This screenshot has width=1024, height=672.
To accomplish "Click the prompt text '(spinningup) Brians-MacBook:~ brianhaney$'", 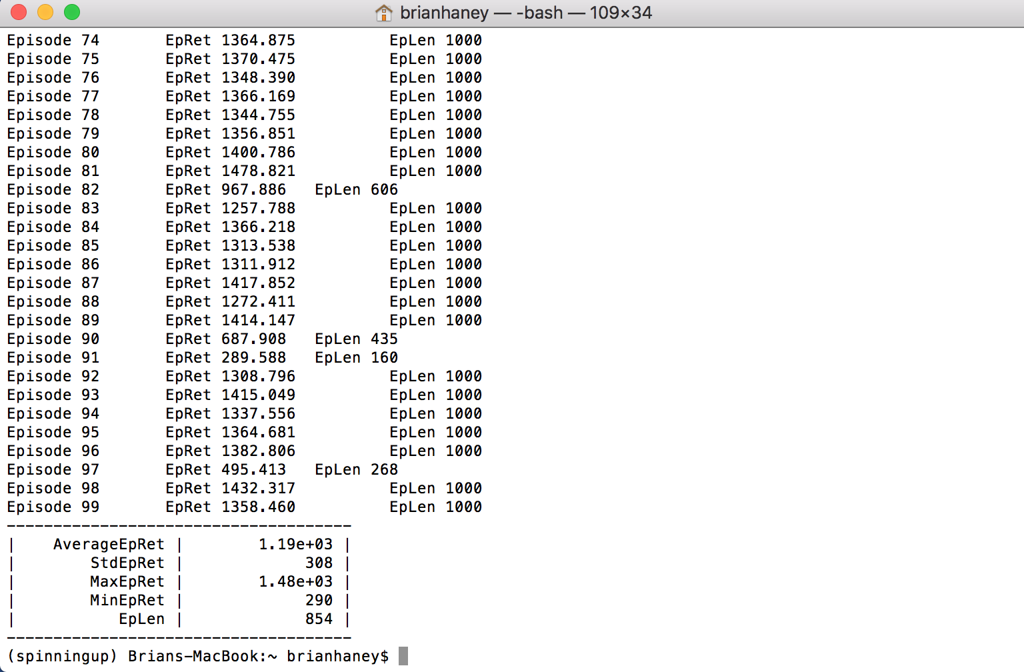I will pyautogui.click(x=198, y=656).
